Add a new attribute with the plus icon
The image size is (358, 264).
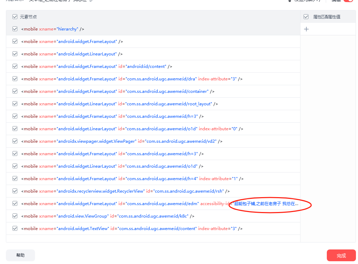[306, 29]
